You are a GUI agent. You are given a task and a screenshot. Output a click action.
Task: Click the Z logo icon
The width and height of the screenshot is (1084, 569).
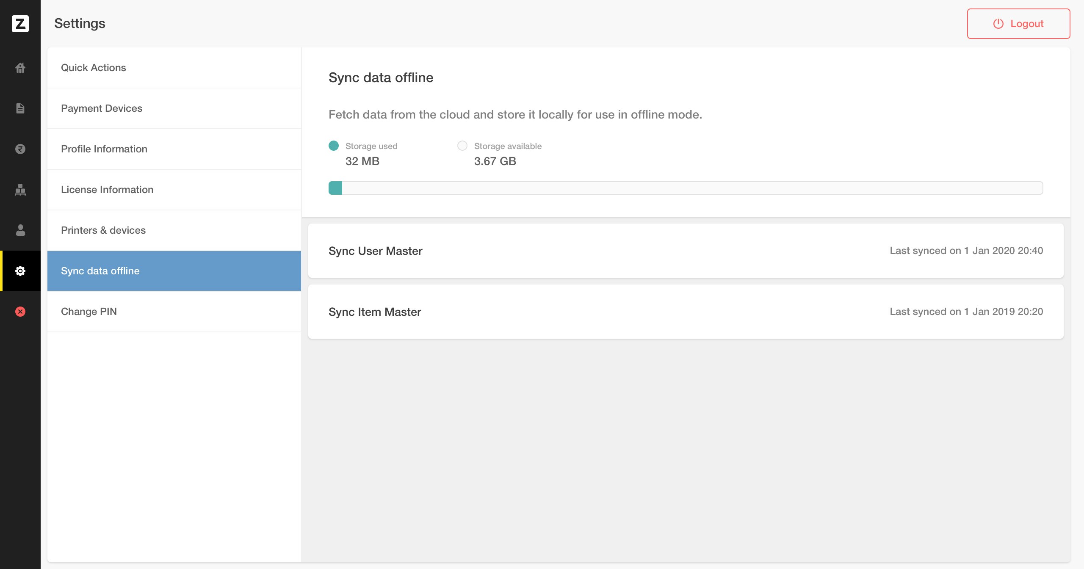[20, 23]
